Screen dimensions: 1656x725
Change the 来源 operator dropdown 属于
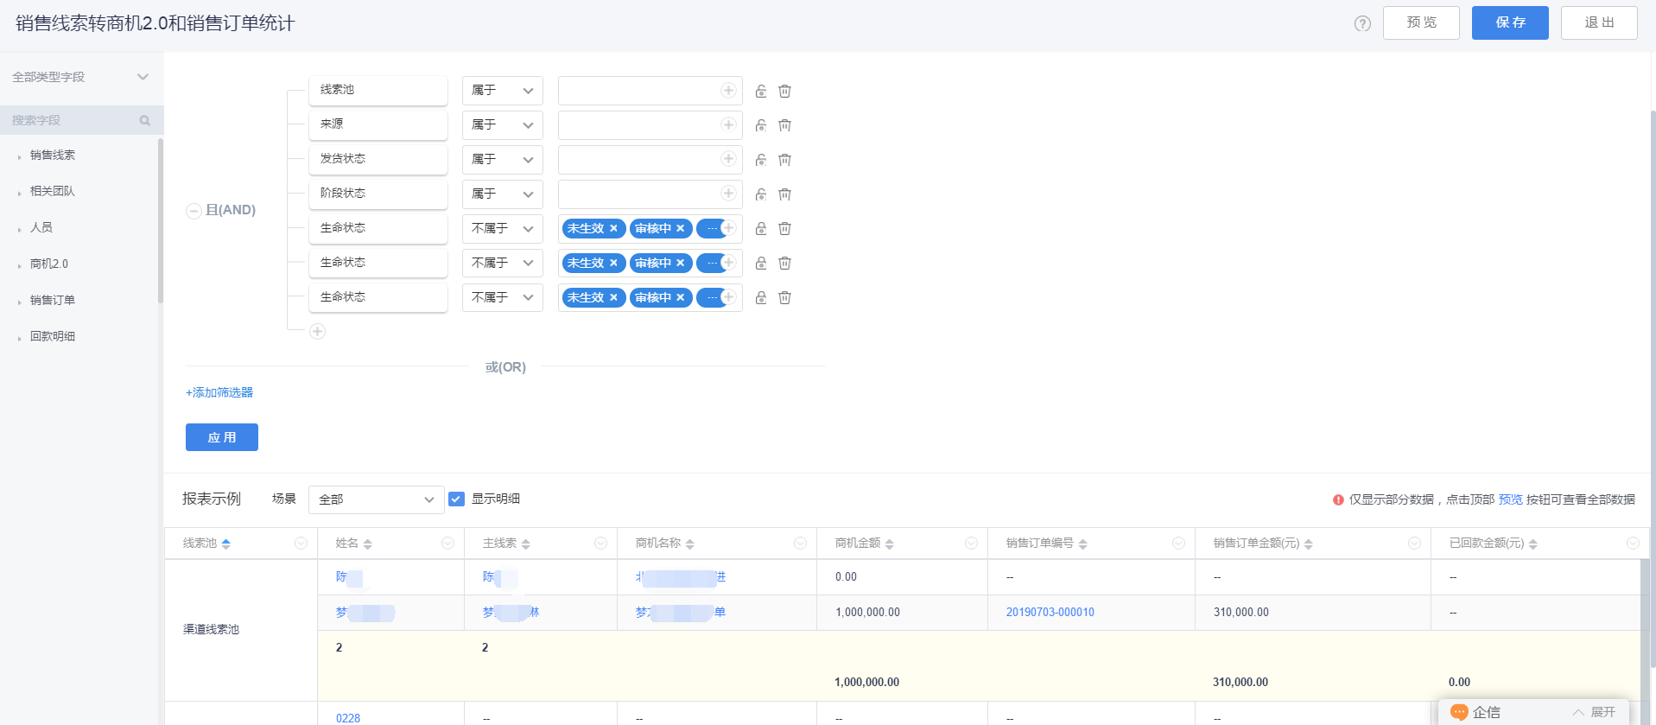coord(503,125)
